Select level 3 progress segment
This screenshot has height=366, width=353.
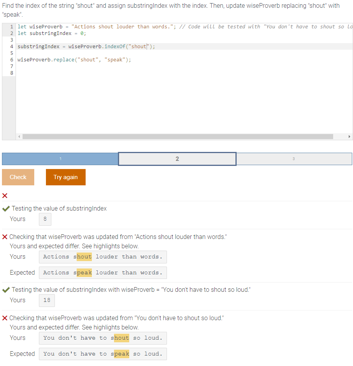coord(294,159)
